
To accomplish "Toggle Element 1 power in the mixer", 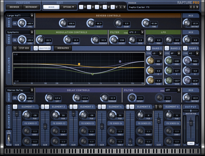I will pyautogui.click(x=15, y=107).
